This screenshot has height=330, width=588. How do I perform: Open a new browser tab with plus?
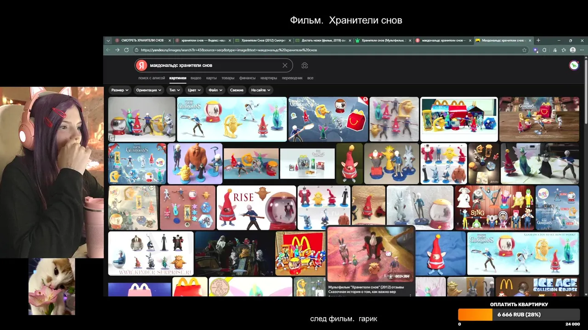(538, 40)
